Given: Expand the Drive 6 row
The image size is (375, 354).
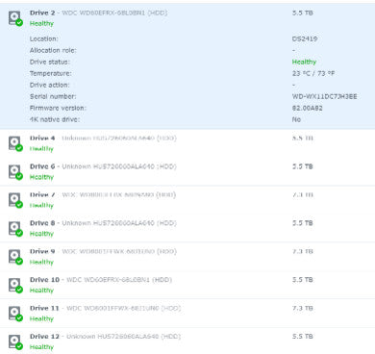Looking at the screenshot, I should pyautogui.click(x=187, y=171).
